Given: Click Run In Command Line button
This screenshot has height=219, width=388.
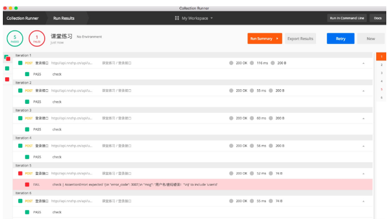Looking at the screenshot, I should click(x=347, y=18).
